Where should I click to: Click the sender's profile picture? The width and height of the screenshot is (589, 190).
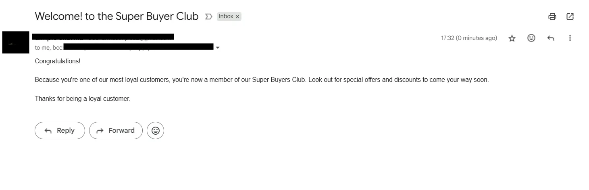click(x=16, y=42)
